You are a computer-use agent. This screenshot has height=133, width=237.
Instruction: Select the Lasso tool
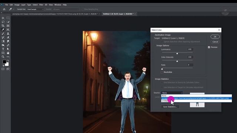click(3, 22)
